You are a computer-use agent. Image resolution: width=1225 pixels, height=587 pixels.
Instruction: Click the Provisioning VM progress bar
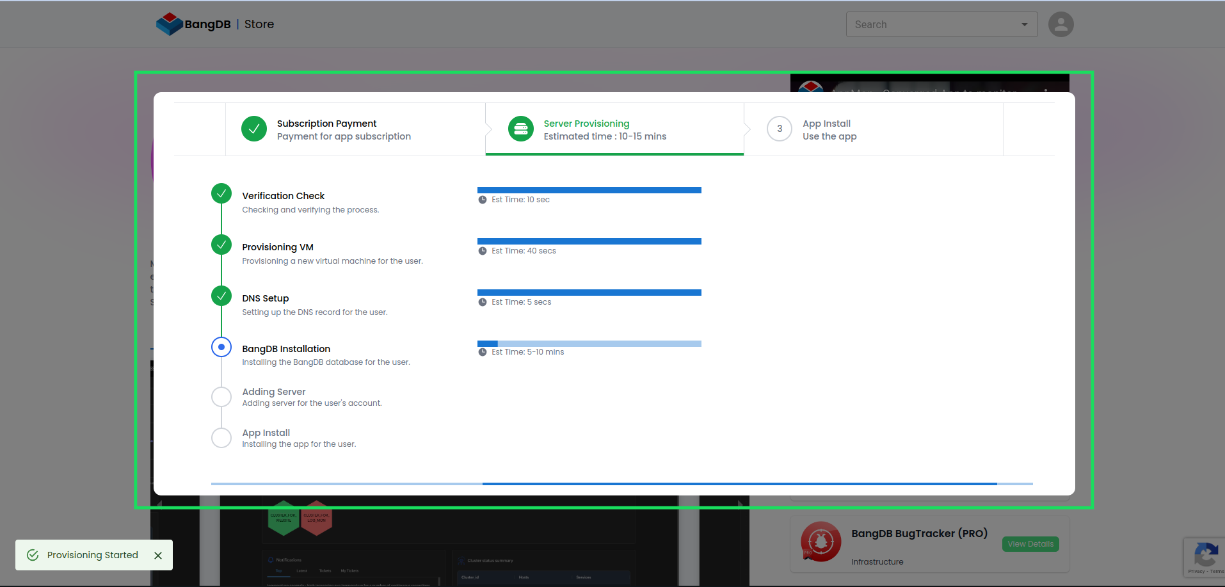point(589,241)
